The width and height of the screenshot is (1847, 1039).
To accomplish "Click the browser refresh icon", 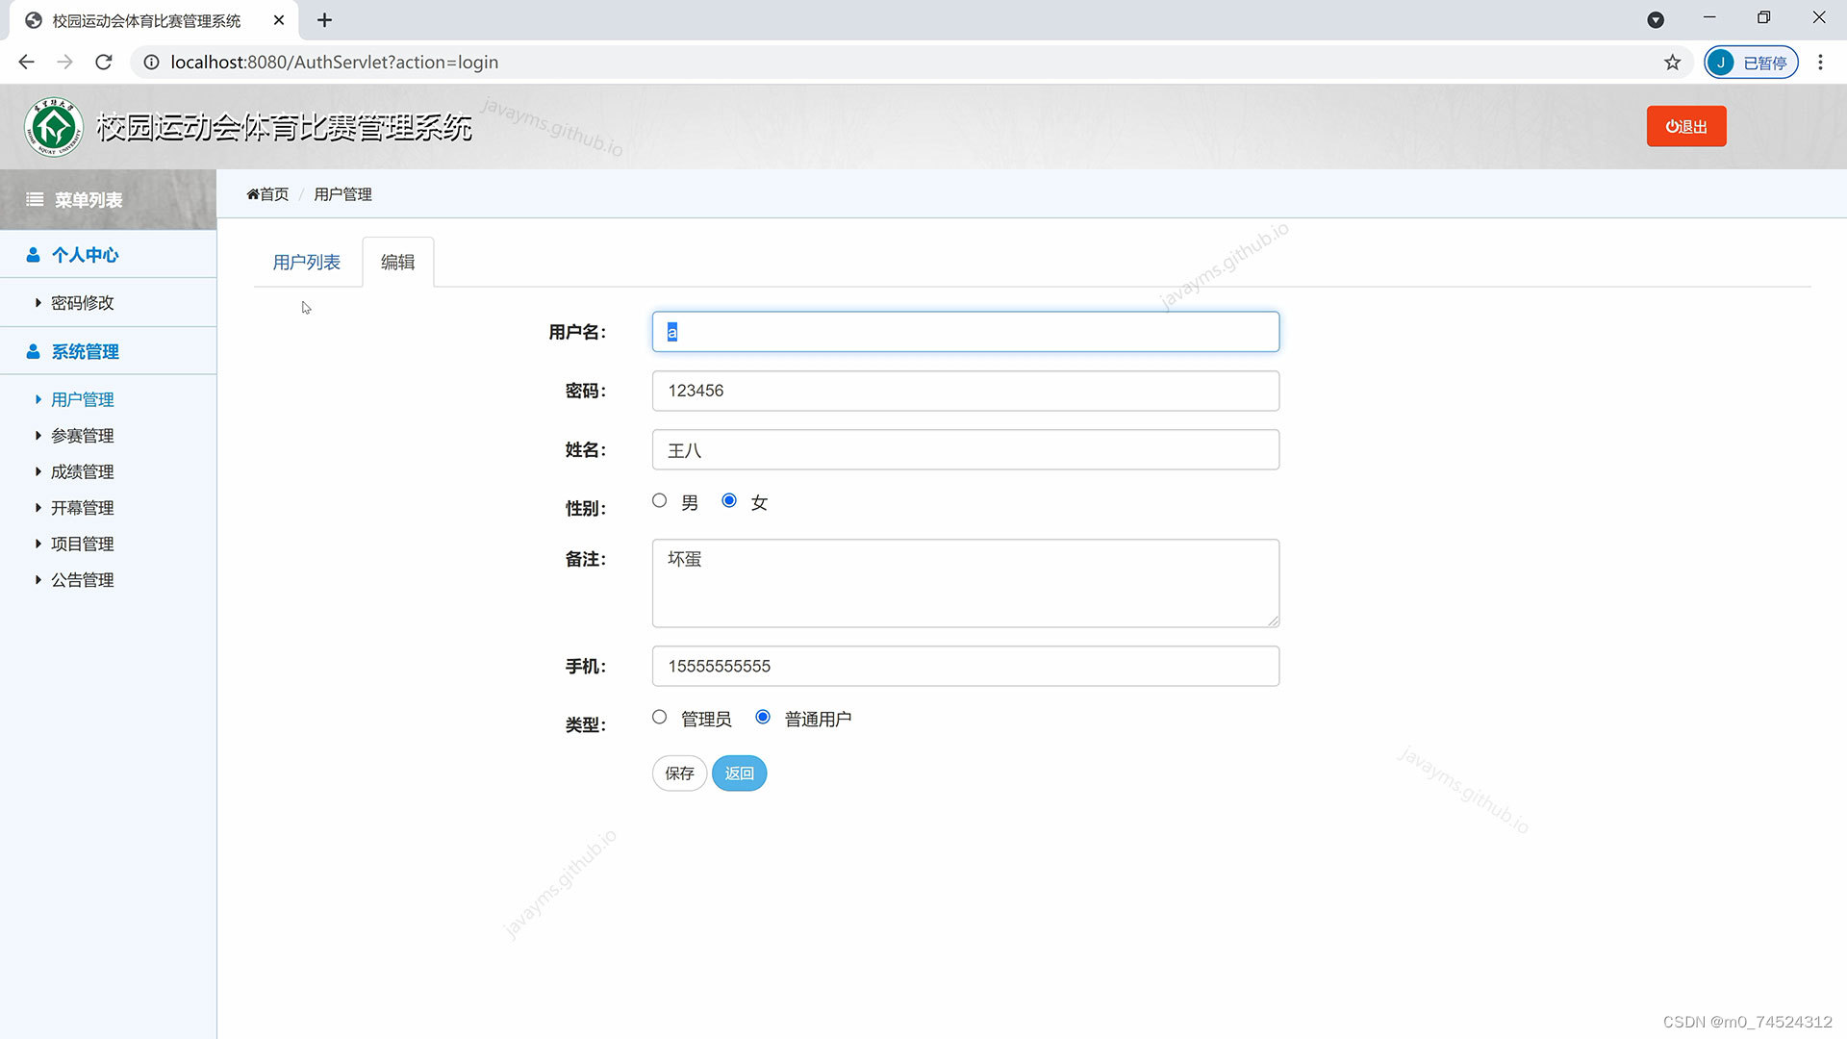I will click(104, 62).
